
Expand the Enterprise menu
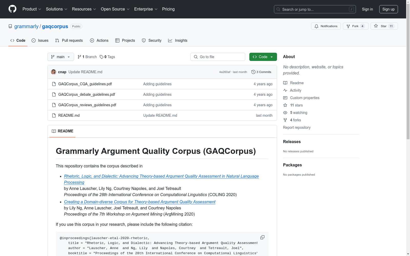[146, 9]
